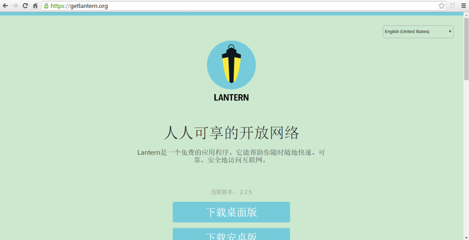Go back to the previous page
Image resolution: width=469 pixels, height=240 pixels.
coord(5,6)
